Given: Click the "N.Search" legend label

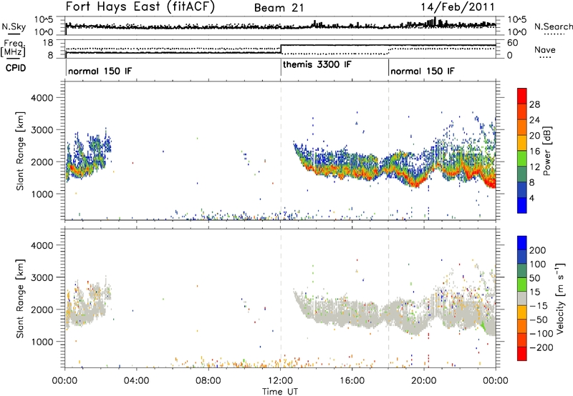Looking at the screenshot, I should pyautogui.click(x=553, y=26).
